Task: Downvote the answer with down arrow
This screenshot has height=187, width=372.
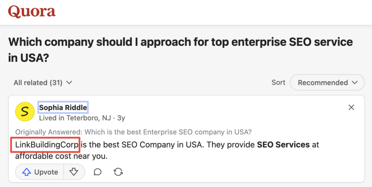Action: pyautogui.click(x=74, y=172)
